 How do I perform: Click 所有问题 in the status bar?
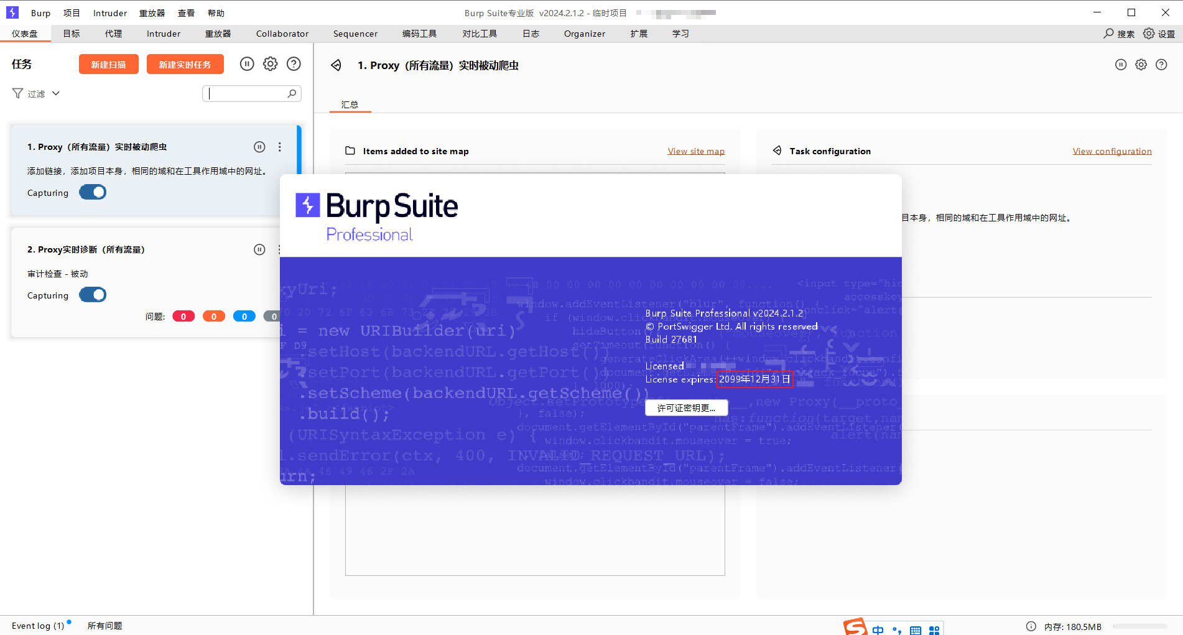pos(104,626)
